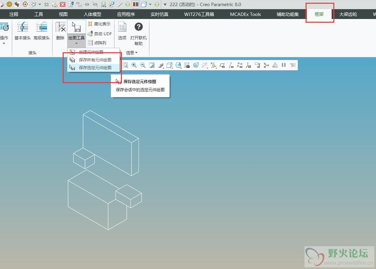Toggle the perspective view icon
The height and width of the screenshot is (269, 376).
(196, 65)
